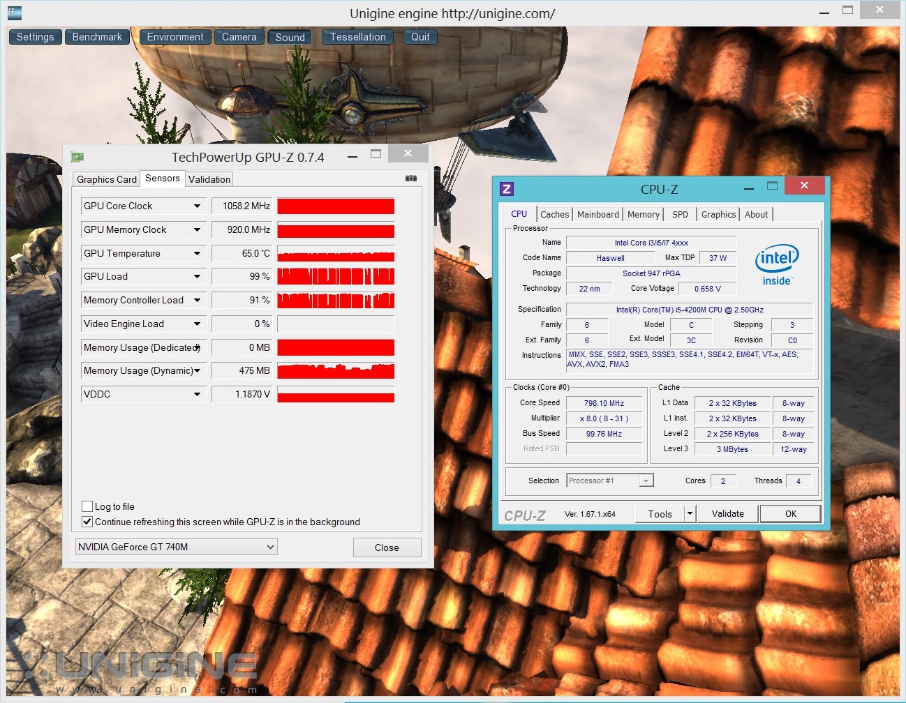Click the Memory Controller Load graph
Screen dimensions: 906x703
point(336,300)
